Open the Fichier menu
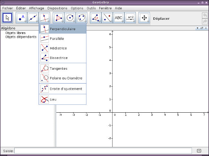Viewport: 209px width, 156px height. click(x=8, y=8)
